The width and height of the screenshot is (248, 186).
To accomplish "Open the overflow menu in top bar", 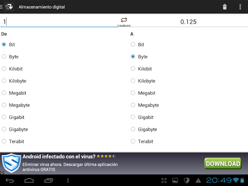I will click(x=240, y=7).
